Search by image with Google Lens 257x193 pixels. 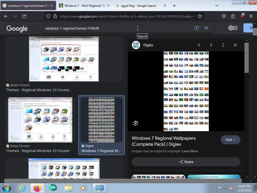pyautogui.click(x=196, y=28)
